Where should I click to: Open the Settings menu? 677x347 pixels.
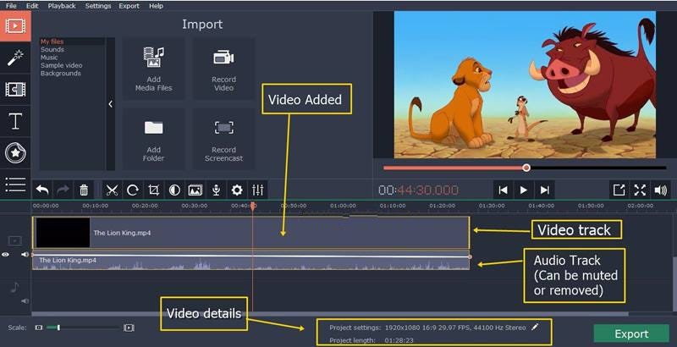coord(98,6)
